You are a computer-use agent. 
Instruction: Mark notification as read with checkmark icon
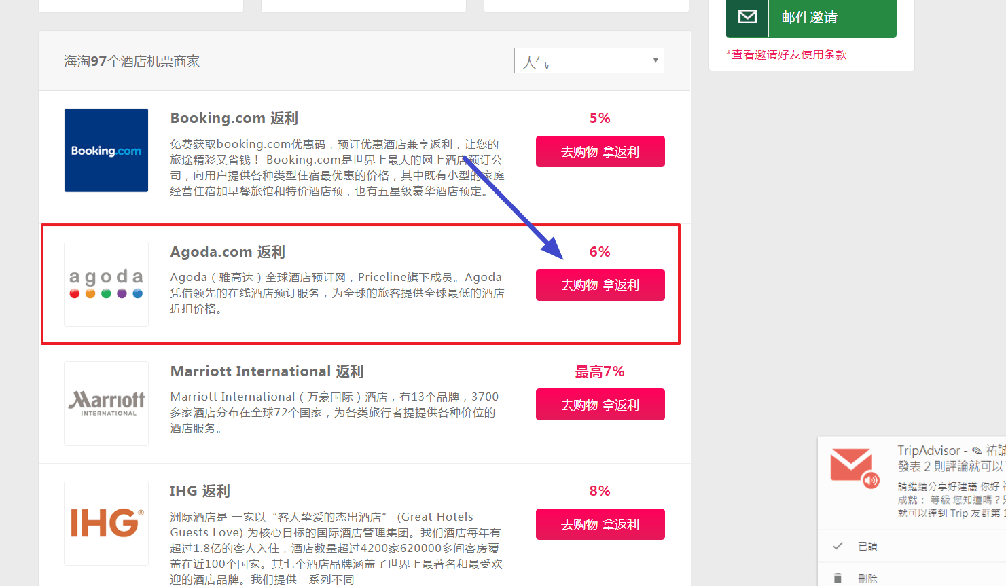tap(838, 546)
